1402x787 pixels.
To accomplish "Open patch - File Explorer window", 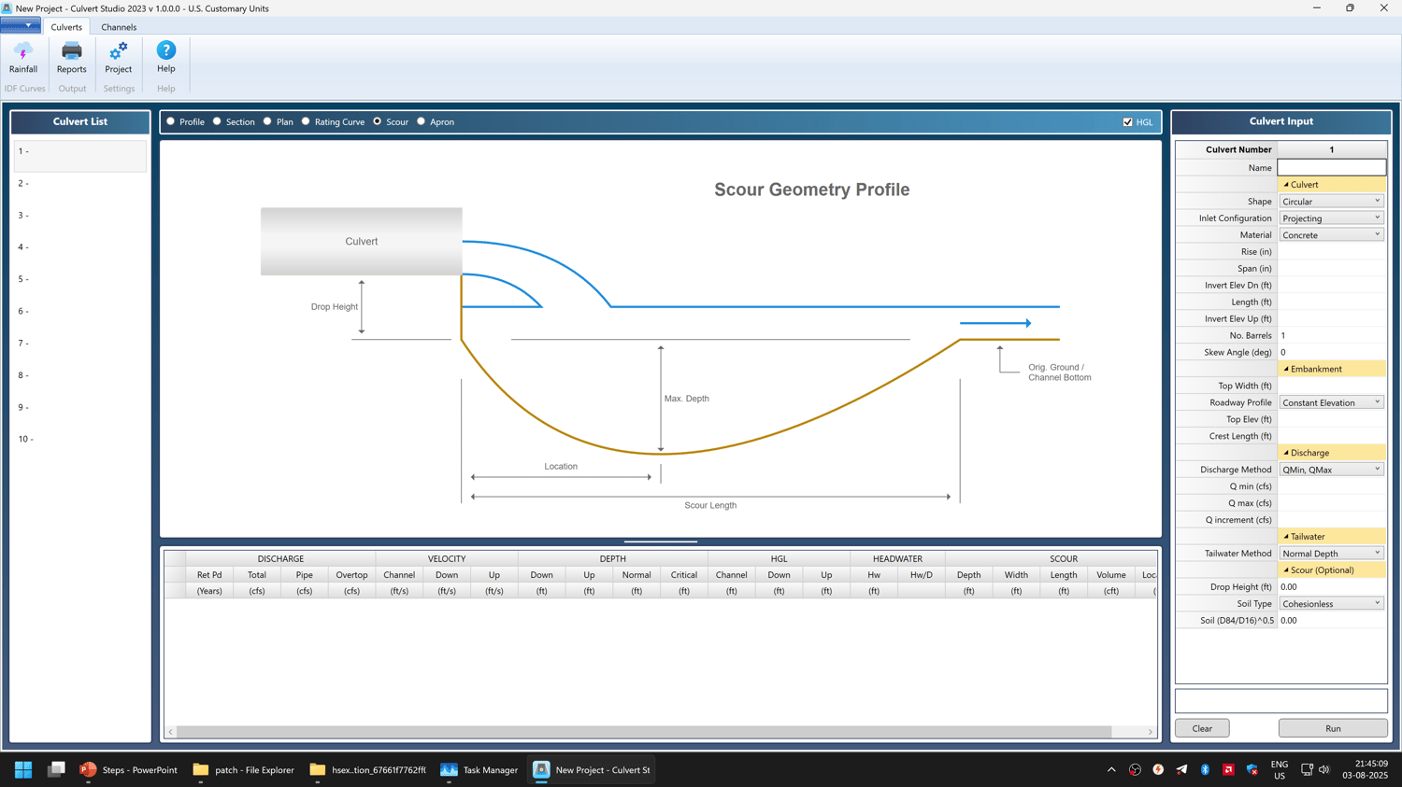I will tap(243, 769).
